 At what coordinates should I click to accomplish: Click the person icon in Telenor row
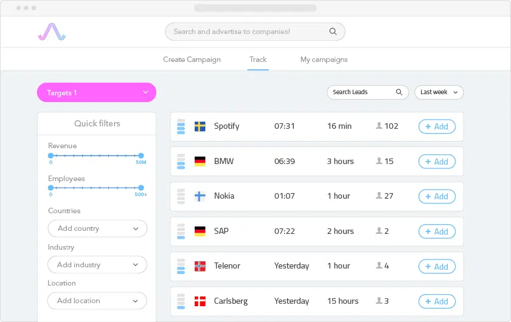click(x=378, y=265)
